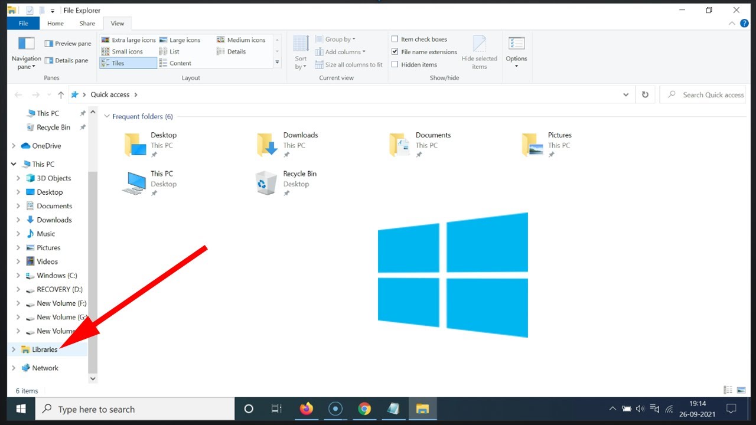Open the Add columns dropdown
Viewport: 756px width, 425px height.
tap(341, 52)
